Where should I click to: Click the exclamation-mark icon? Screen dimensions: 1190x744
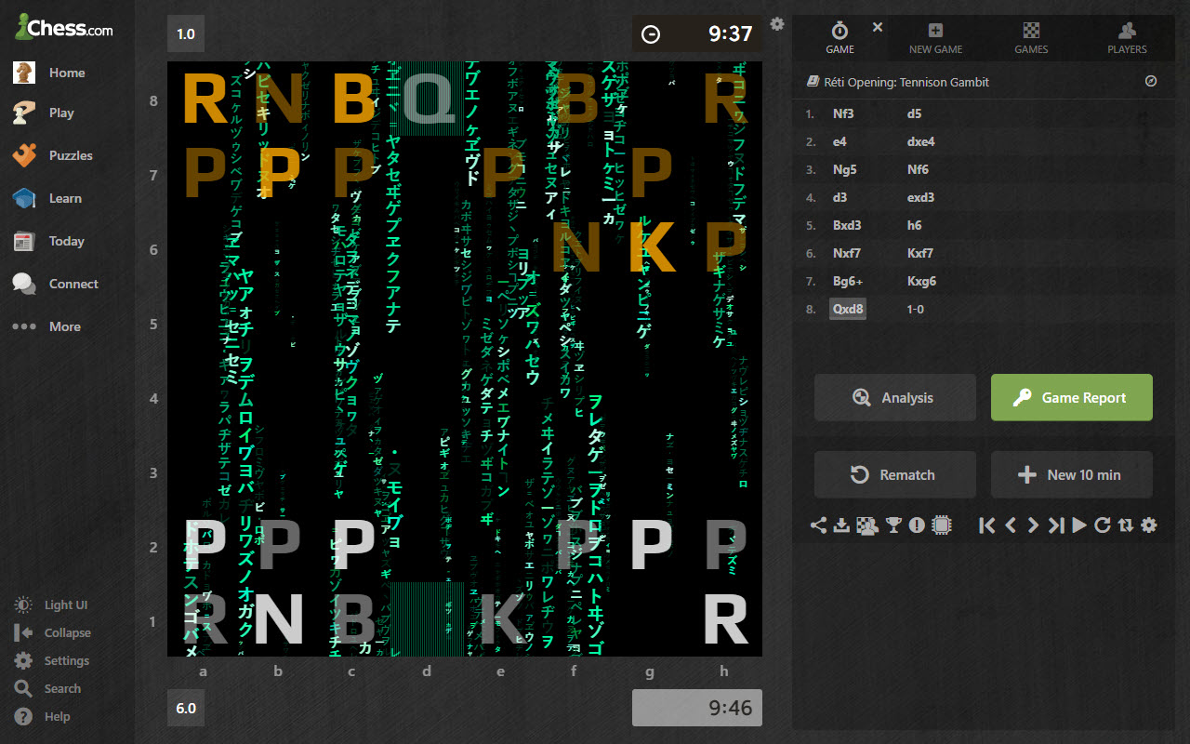(917, 525)
